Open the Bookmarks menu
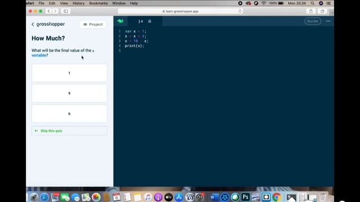360x202 pixels. pos(98,3)
